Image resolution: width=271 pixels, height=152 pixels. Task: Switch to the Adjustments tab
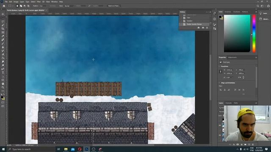[x=232, y=57]
